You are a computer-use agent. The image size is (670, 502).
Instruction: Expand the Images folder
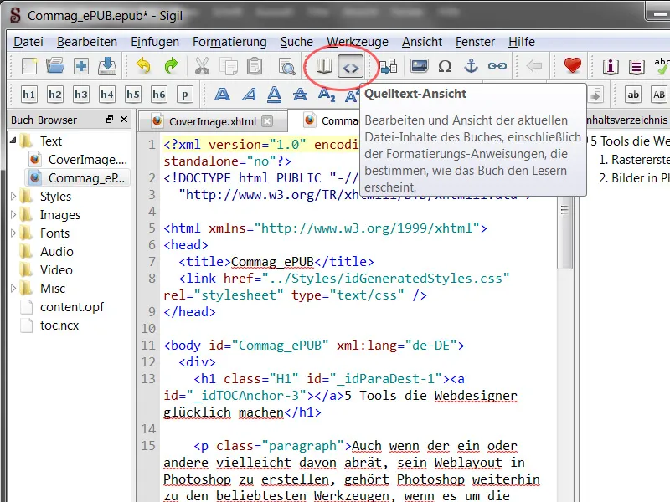click(x=13, y=215)
